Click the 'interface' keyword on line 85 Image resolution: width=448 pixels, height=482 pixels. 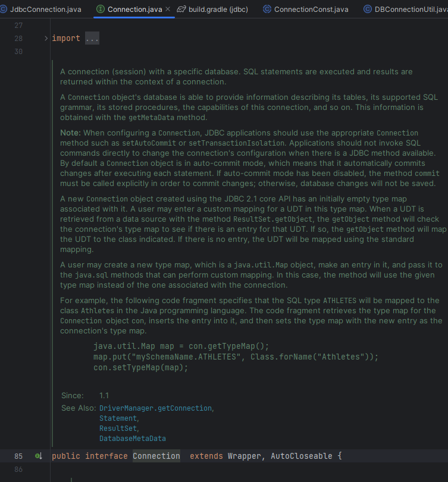click(106, 456)
